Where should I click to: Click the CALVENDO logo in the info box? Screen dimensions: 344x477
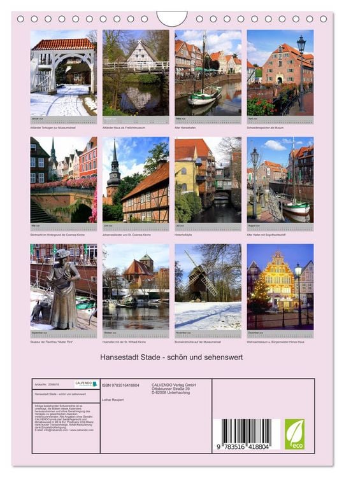coord(87,384)
